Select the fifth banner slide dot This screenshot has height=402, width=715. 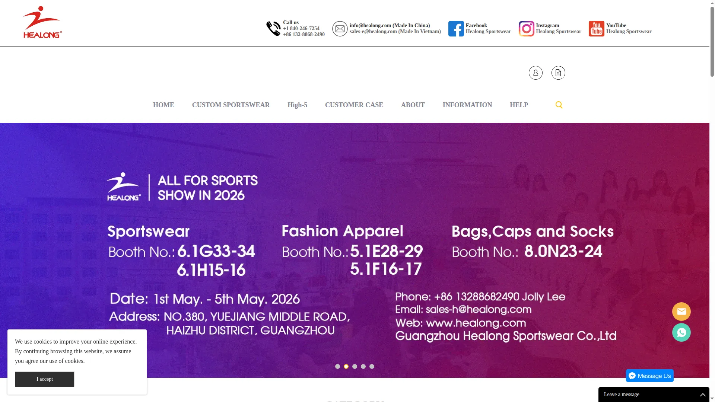pyautogui.click(x=372, y=367)
